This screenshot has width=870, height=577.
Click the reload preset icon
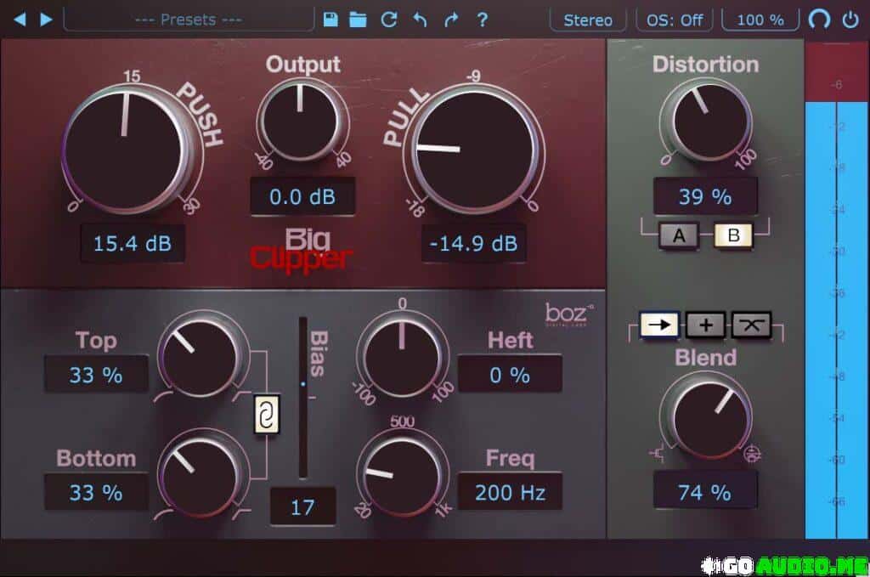point(389,20)
